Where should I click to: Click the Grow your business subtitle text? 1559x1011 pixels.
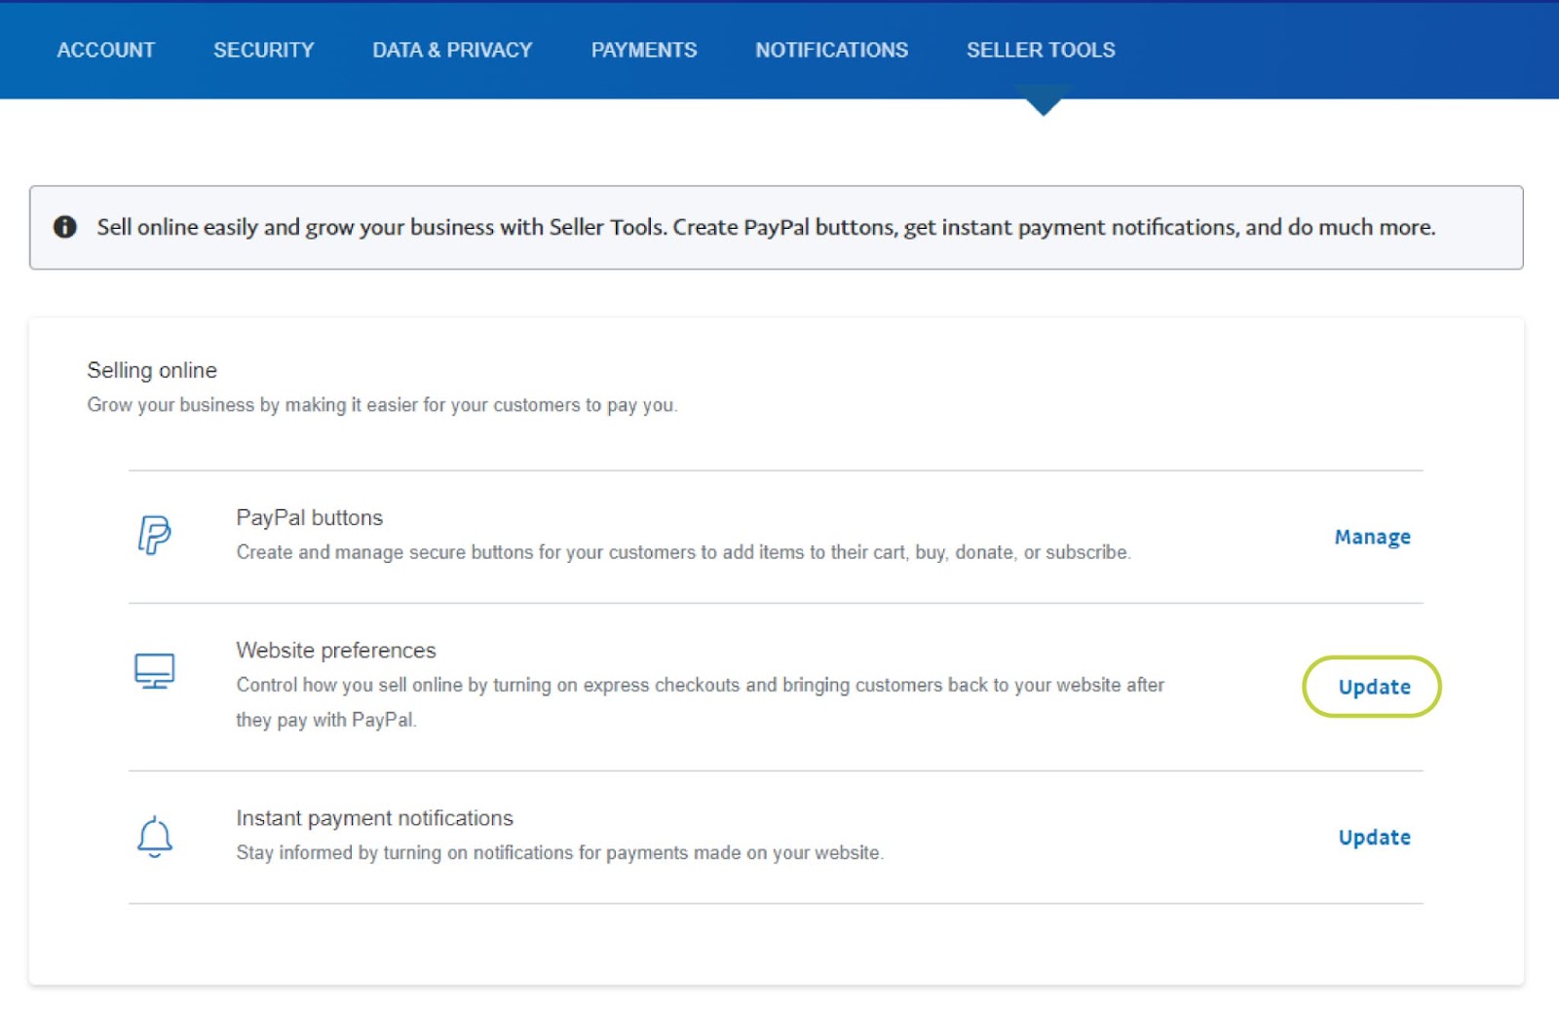tap(382, 405)
